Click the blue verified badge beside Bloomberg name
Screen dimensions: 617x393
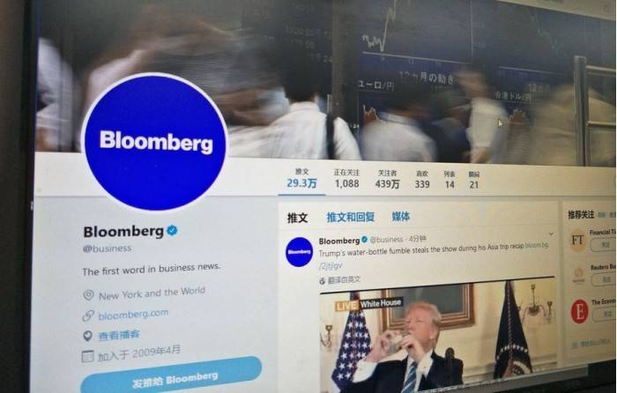(172, 231)
